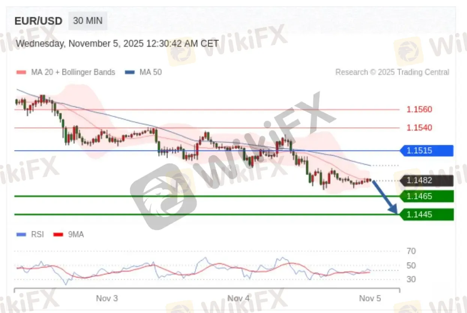Click the green 1.1465 support price tag
This screenshot has width=467, height=313.
click(x=427, y=196)
